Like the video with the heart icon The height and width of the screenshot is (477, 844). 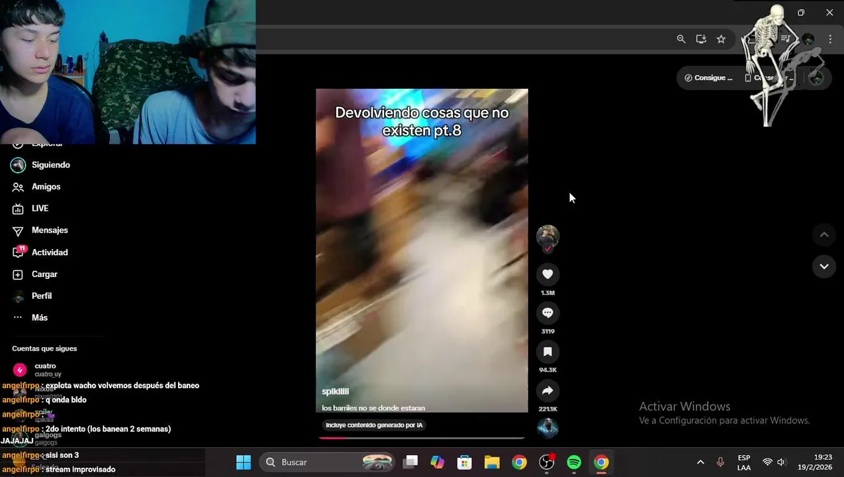pyautogui.click(x=547, y=274)
